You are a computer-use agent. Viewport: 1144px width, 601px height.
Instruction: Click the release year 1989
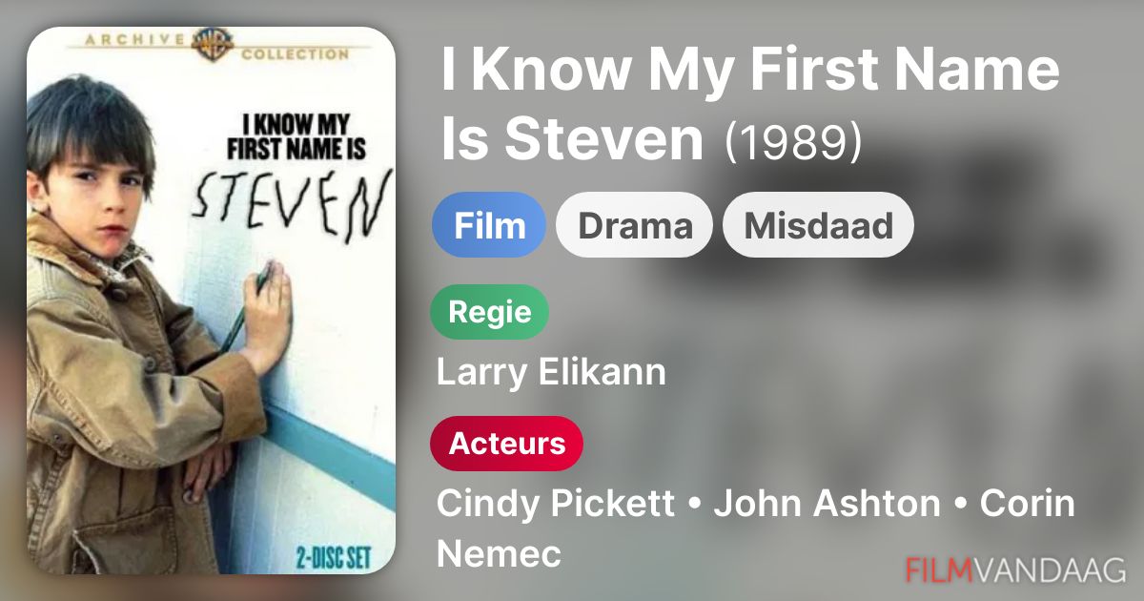pyautogui.click(x=793, y=141)
